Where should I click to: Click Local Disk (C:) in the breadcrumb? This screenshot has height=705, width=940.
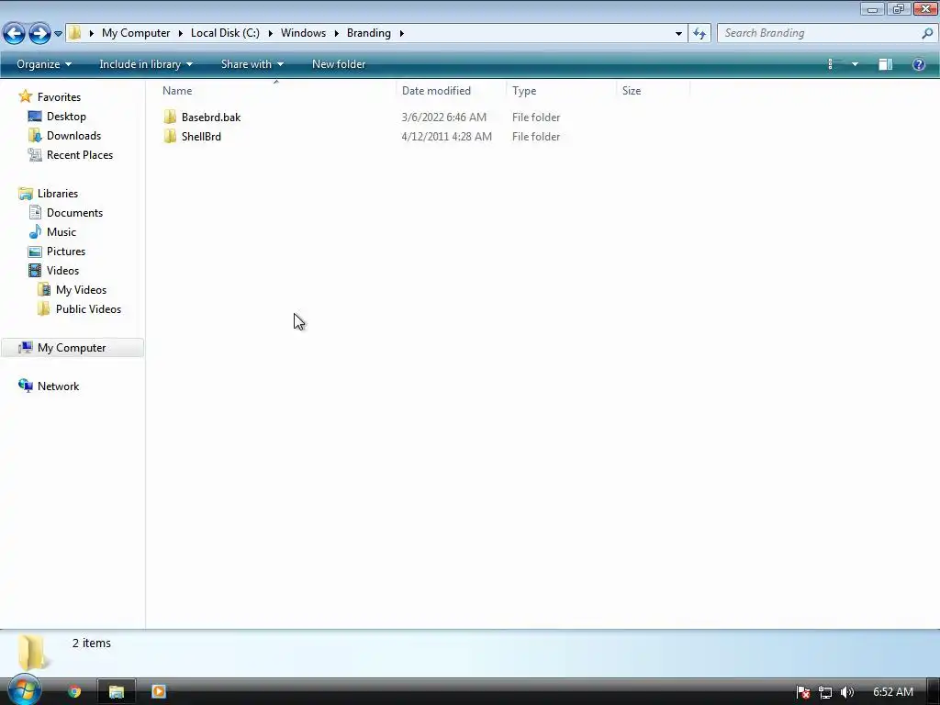click(225, 33)
